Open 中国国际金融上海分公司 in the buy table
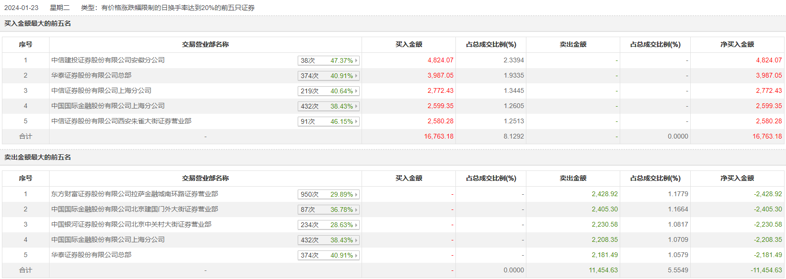Image resolution: width=786 pixels, height=279 pixels. click(x=108, y=106)
